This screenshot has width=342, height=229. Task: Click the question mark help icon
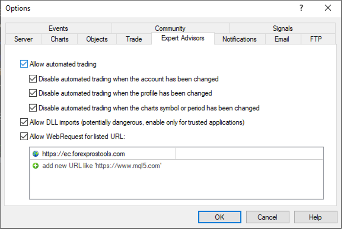click(x=301, y=8)
